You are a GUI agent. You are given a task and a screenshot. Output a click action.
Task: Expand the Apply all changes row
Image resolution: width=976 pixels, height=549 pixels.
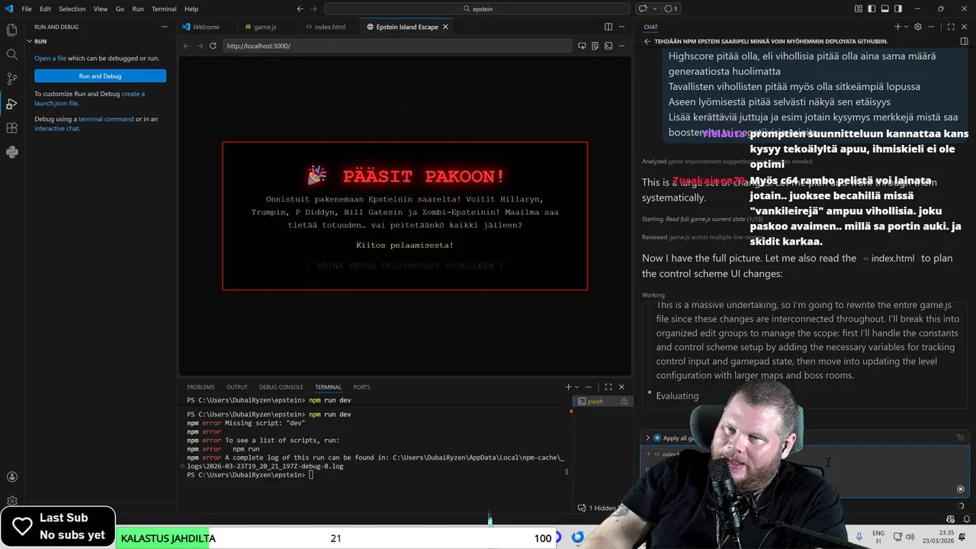point(647,438)
